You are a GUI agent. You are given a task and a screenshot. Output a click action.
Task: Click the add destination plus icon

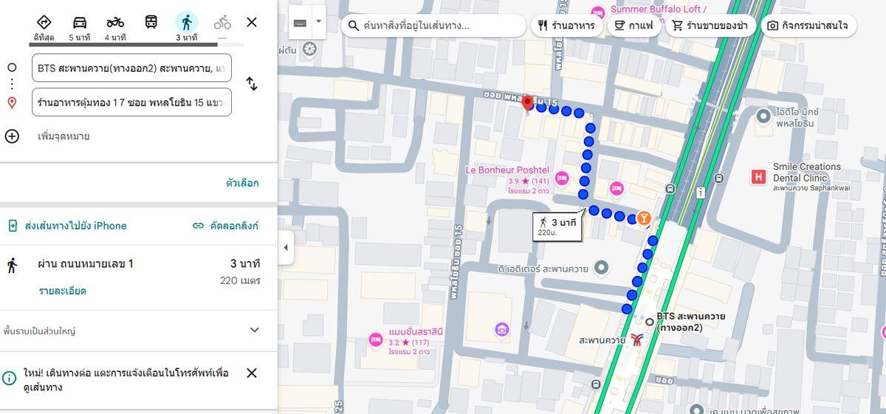point(12,137)
